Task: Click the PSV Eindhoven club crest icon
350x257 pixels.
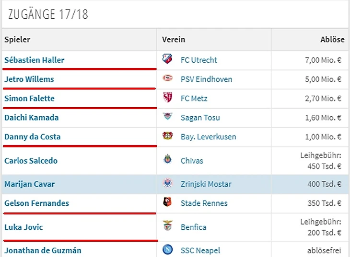Action: (x=167, y=79)
